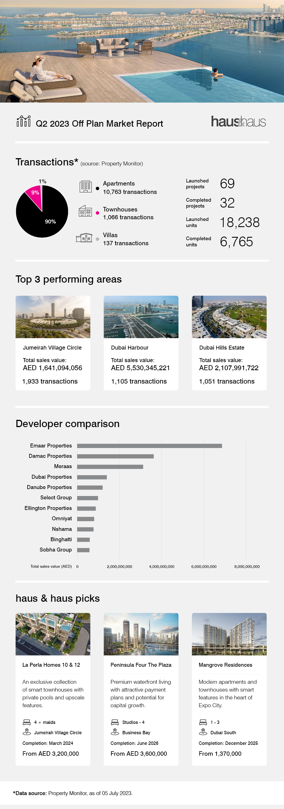Click the 9% pink pie slice

(35, 195)
